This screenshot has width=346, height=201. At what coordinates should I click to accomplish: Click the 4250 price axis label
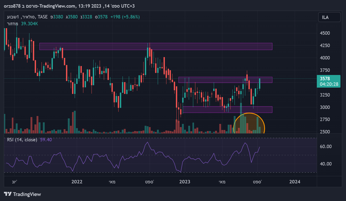coord(325,46)
